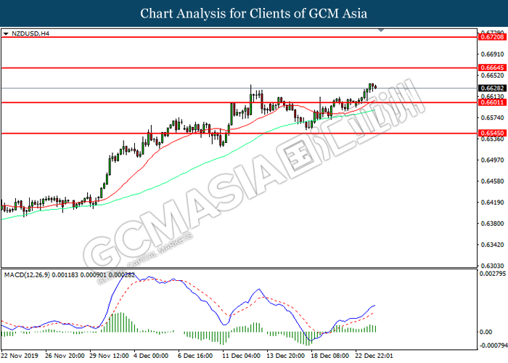This screenshot has height=363, width=508.
Task: Click the MACD 0.00 zero level label
Action: [486, 332]
